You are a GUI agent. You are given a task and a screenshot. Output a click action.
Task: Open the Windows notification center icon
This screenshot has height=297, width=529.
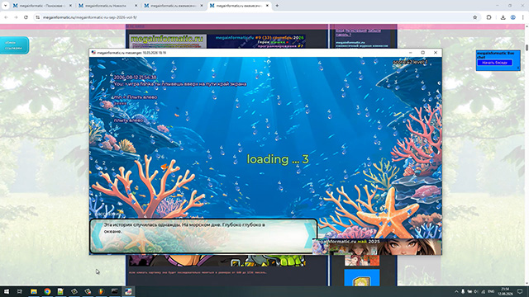(520, 291)
